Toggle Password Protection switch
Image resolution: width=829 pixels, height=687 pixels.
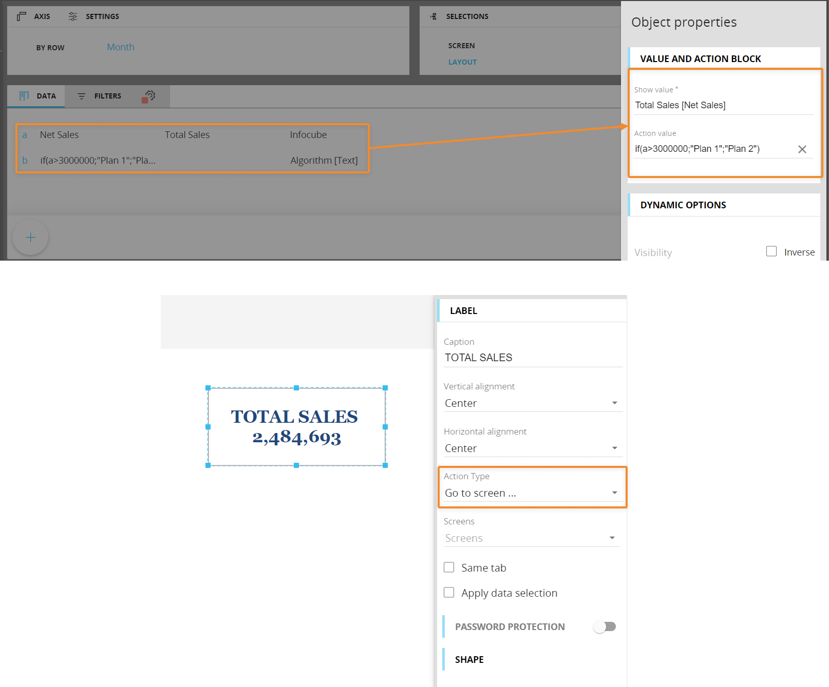tap(605, 626)
